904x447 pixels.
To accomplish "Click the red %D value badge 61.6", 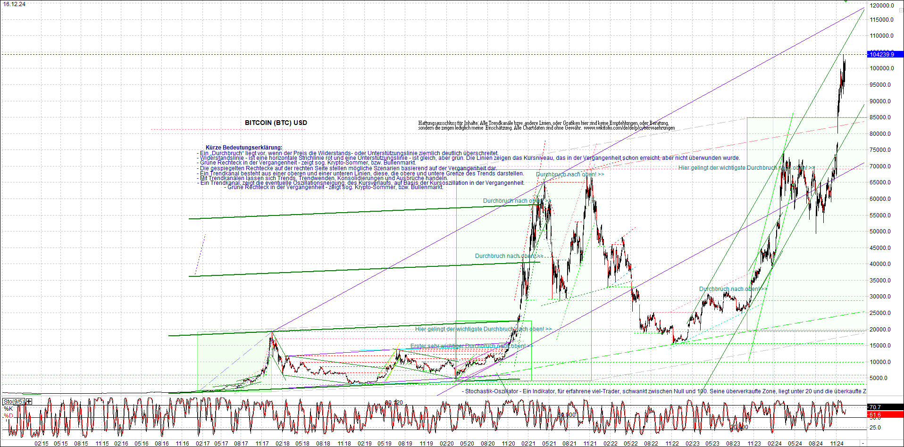I will pos(885,414).
